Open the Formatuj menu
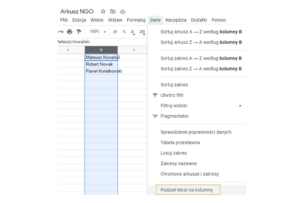Image resolution: width=304 pixels, height=203 pixels. pyautogui.click(x=136, y=20)
